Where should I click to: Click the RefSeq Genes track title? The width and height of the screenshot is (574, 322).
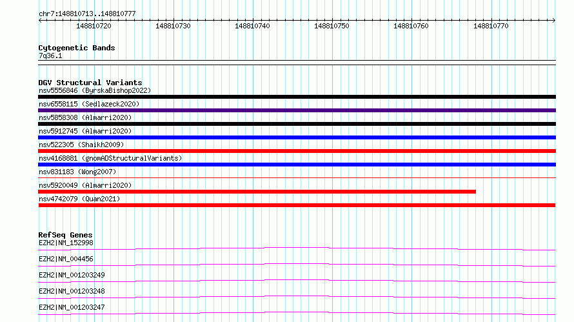(65, 235)
